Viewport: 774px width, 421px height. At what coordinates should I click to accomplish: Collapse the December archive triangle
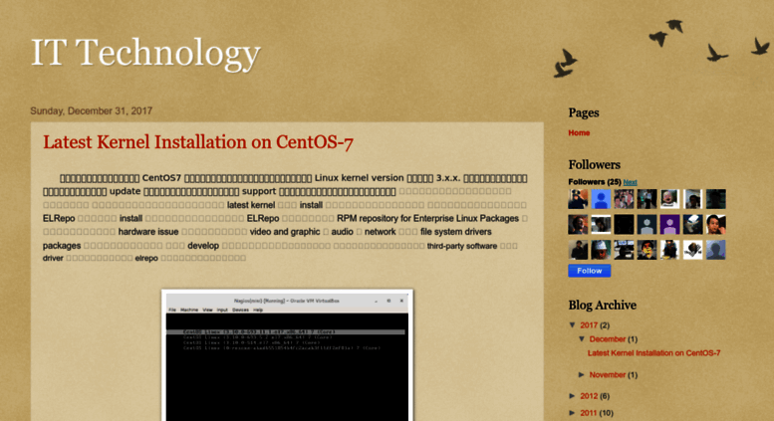tap(582, 338)
